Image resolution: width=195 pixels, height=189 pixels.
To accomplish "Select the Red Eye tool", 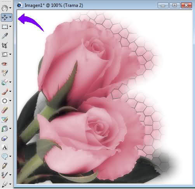I will (x=5, y=64).
